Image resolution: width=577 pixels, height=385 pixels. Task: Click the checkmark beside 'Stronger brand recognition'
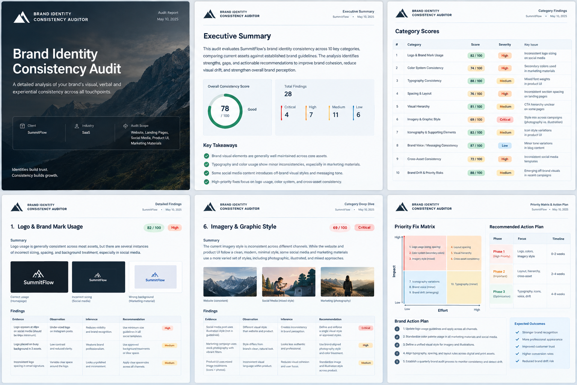coord(517,332)
